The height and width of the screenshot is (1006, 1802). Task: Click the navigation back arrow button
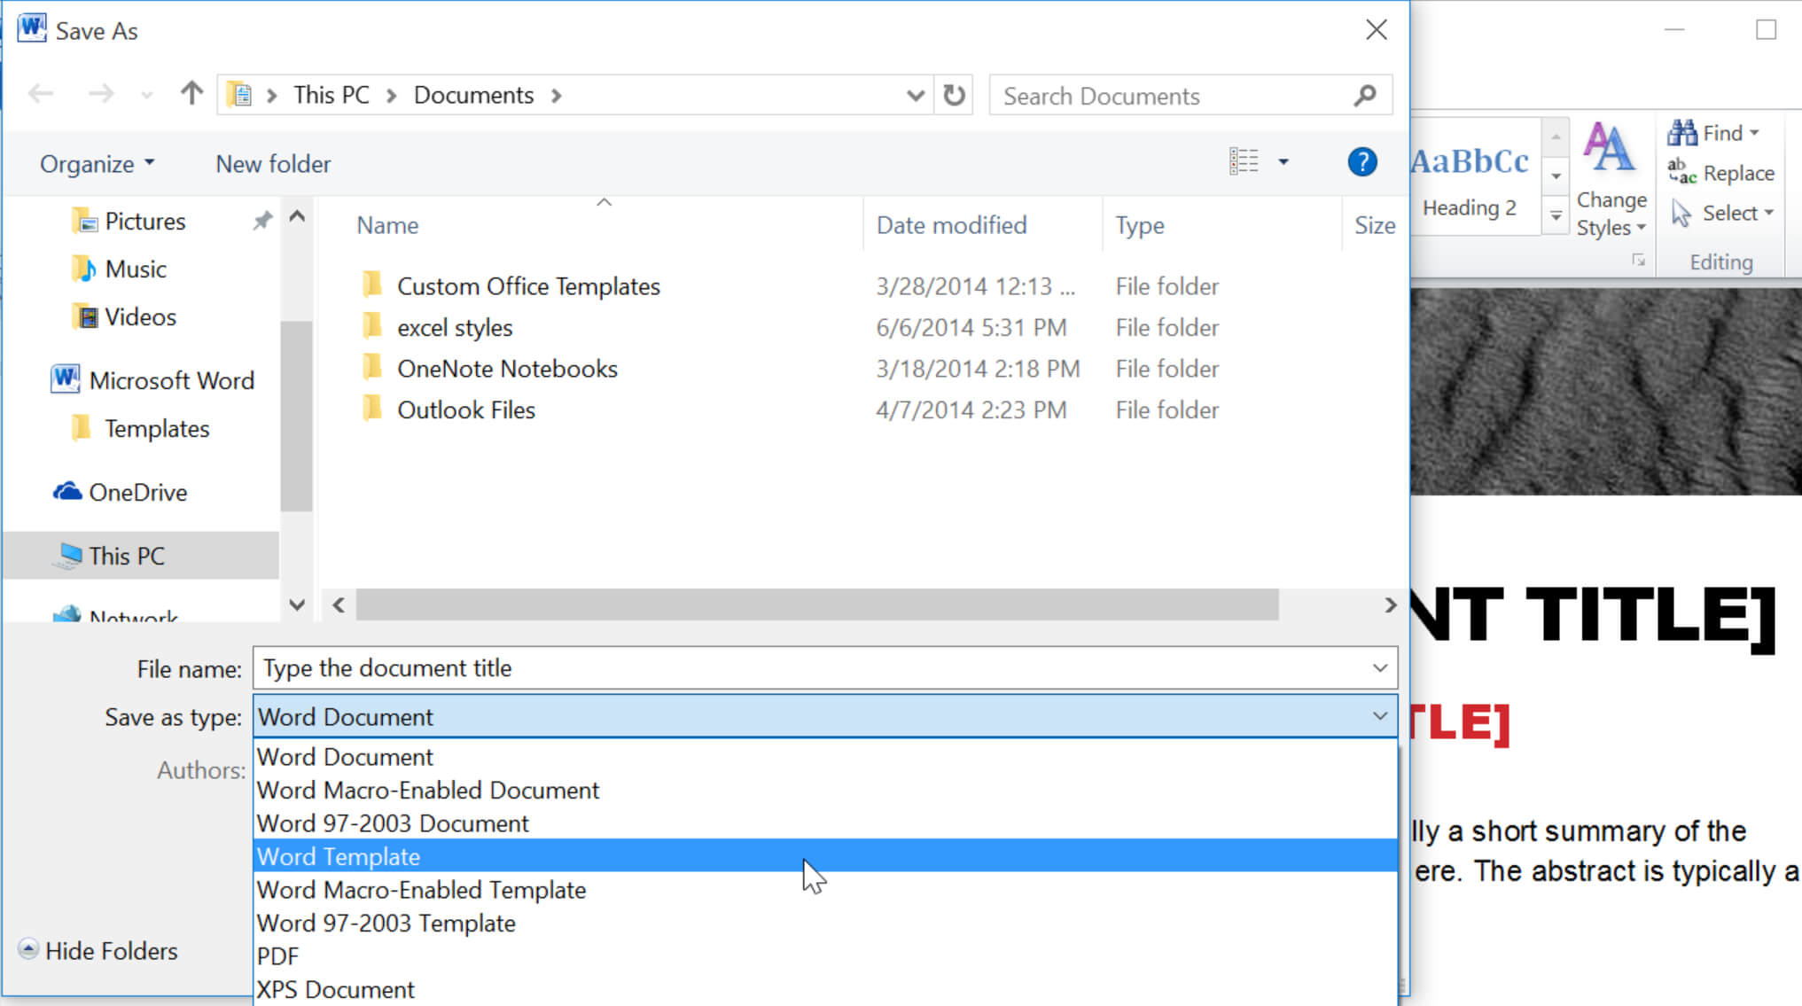pyautogui.click(x=41, y=95)
